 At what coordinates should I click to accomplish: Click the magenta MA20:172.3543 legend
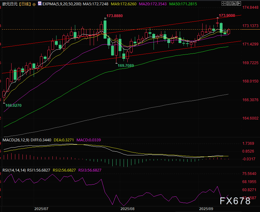click(151, 4)
